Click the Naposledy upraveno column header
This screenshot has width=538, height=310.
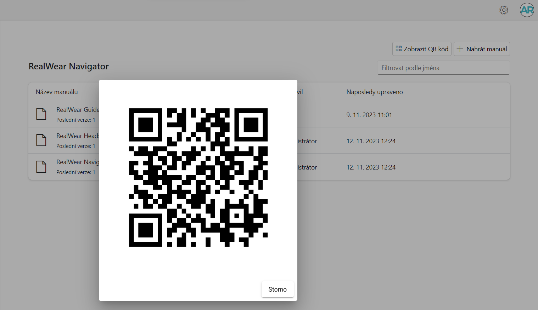[x=375, y=92]
